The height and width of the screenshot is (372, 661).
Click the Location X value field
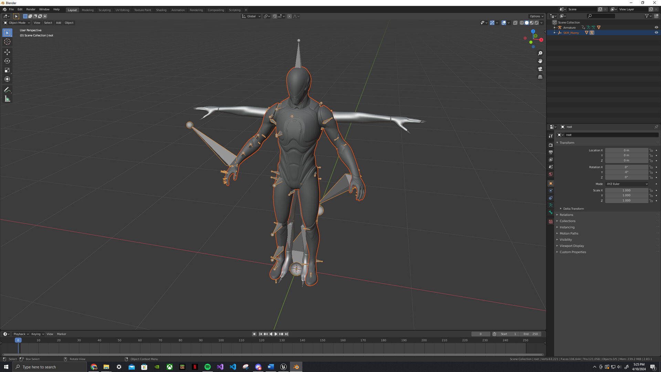click(x=627, y=150)
